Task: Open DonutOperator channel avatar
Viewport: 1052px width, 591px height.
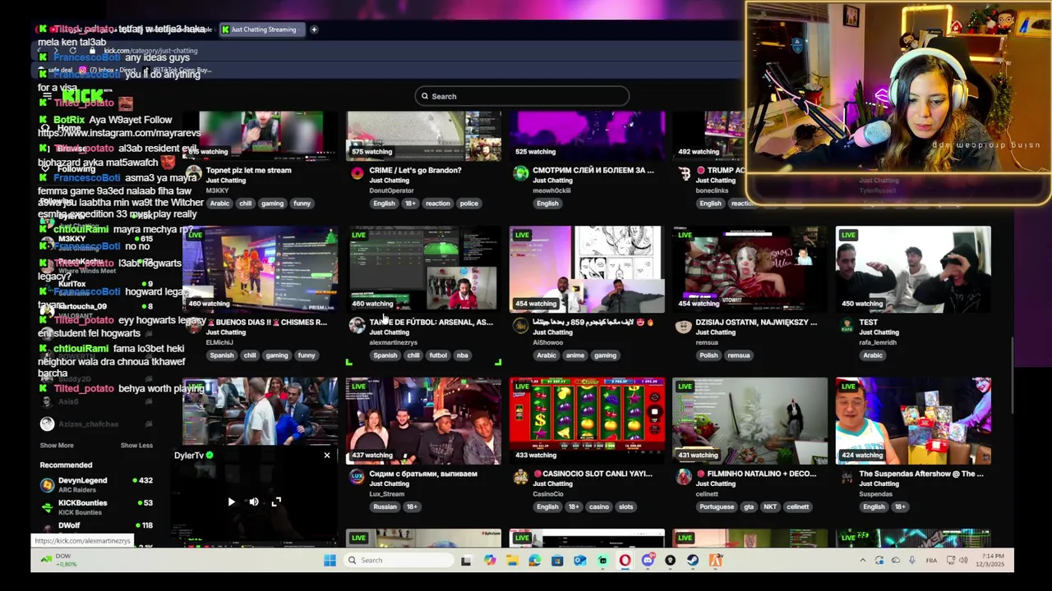Action: coord(357,173)
